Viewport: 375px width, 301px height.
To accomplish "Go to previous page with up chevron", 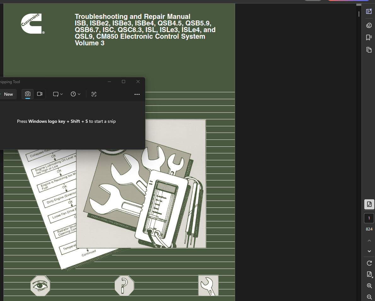I will 369,241.
